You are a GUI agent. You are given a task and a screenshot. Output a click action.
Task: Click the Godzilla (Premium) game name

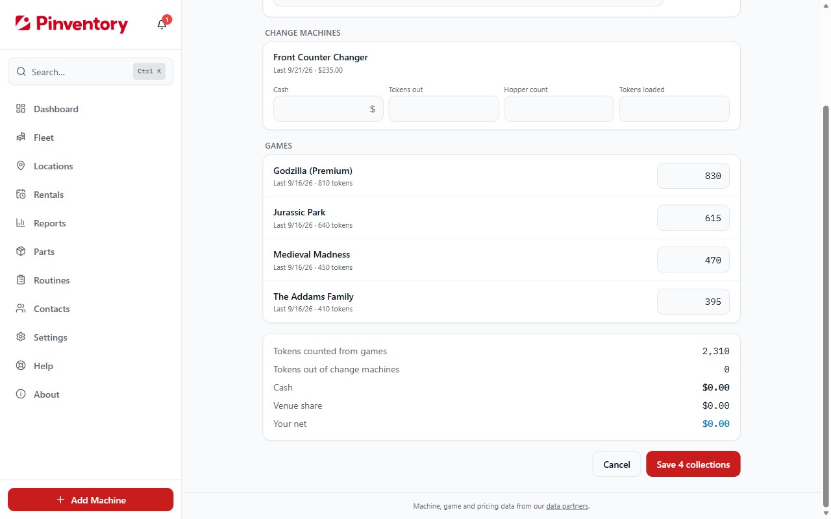pos(313,171)
